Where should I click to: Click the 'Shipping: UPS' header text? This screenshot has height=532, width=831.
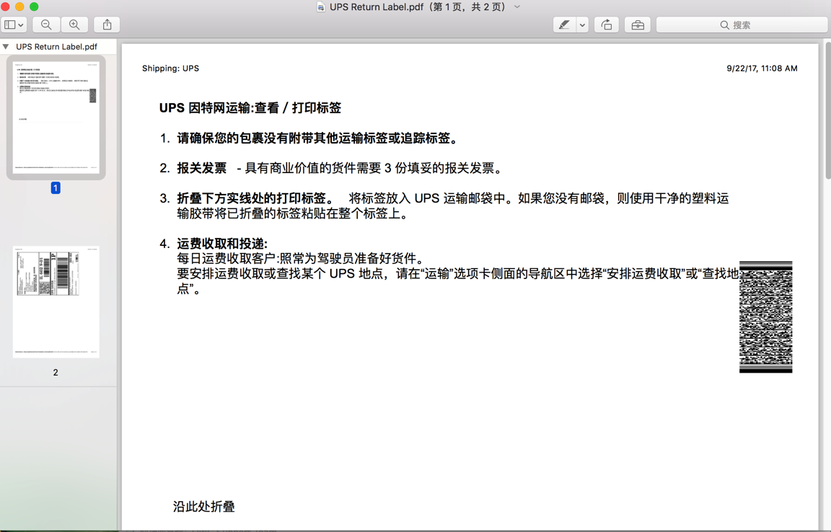pos(171,68)
